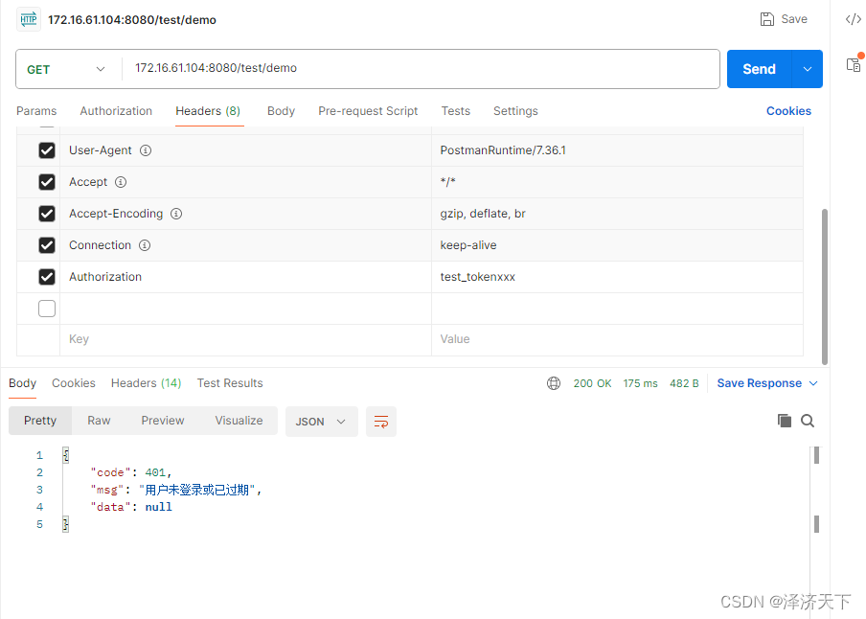Viewport: 866px width, 619px height.
Task: Open the Cookies link
Action: click(787, 111)
